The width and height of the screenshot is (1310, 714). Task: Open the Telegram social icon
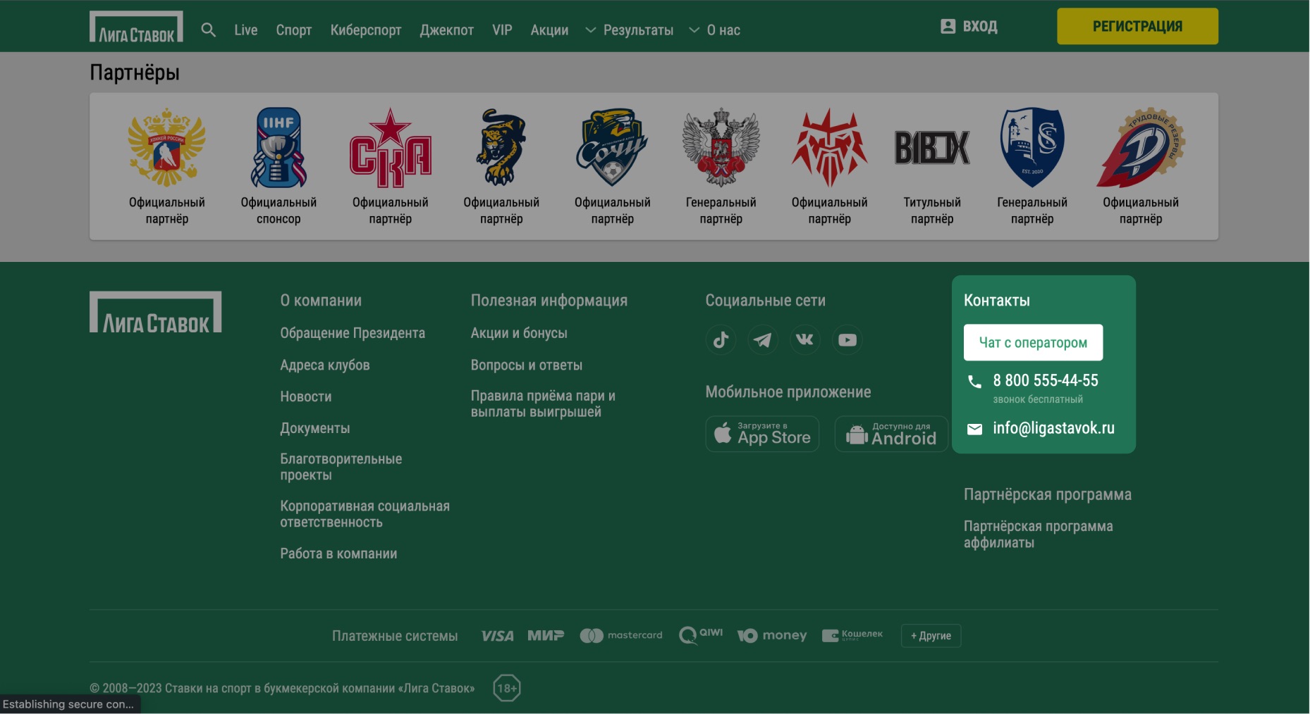(762, 339)
